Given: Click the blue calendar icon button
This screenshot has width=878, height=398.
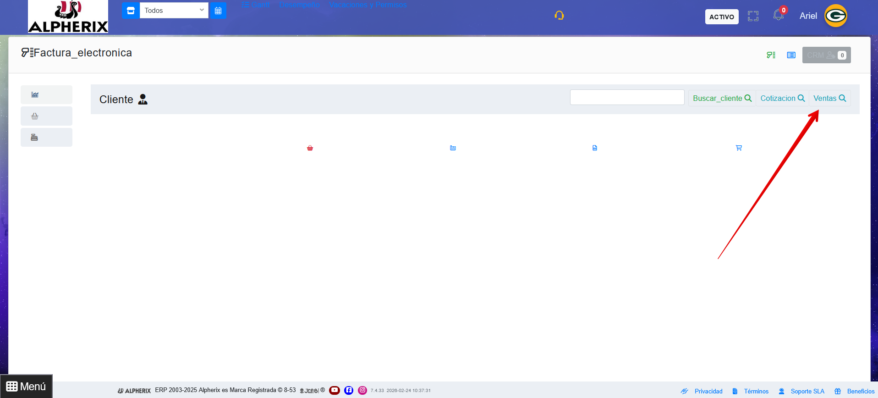Looking at the screenshot, I should pyautogui.click(x=218, y=11).
